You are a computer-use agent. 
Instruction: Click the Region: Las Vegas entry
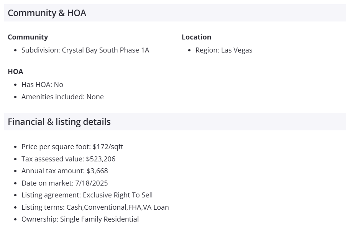(224, 50)
